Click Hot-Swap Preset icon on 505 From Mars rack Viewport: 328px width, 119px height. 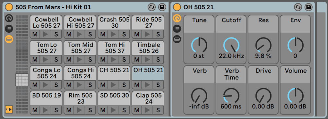[x=152, y=7]
